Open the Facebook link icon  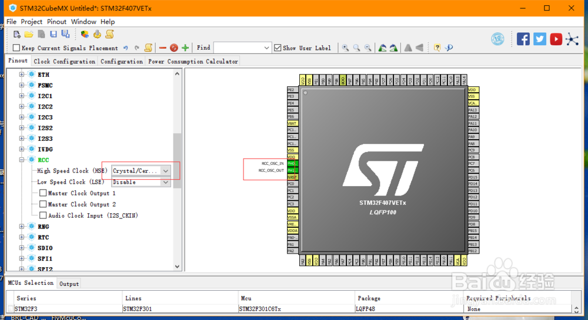523,39
